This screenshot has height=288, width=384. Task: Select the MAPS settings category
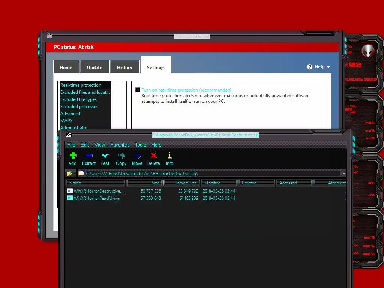point(86,121)
